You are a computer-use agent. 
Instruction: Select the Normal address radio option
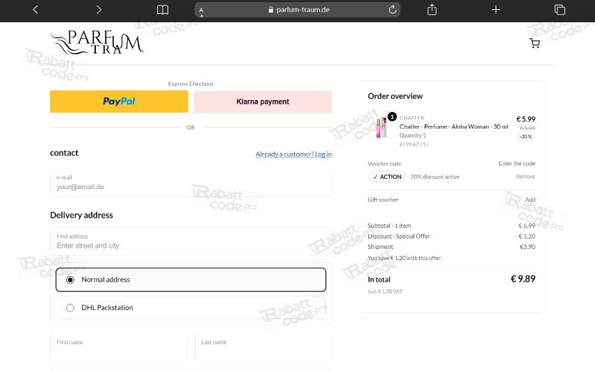[x=191, y=280]
